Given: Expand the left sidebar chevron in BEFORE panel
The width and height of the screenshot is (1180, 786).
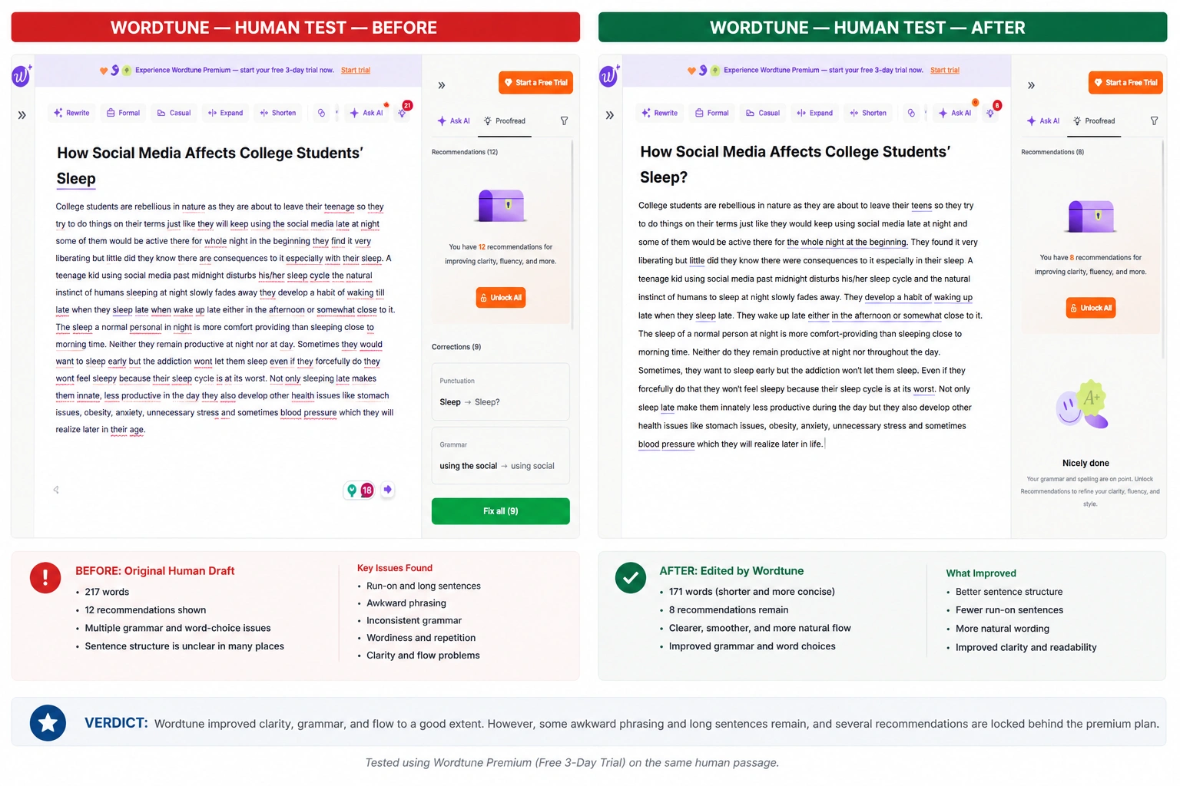Looking at the screenshot, I should coord(22,115).
